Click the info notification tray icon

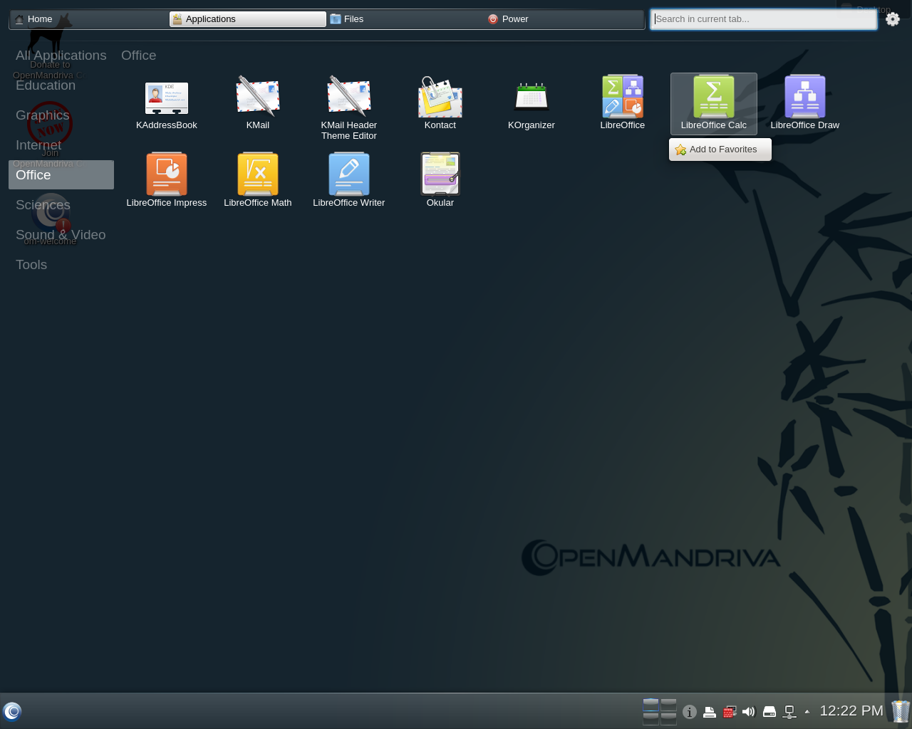point(689,711)
